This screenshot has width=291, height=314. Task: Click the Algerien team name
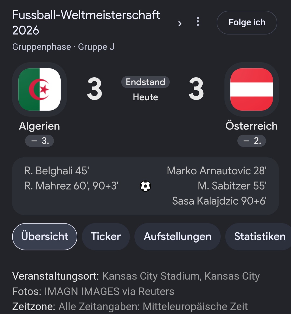click(x=39, y=126)
